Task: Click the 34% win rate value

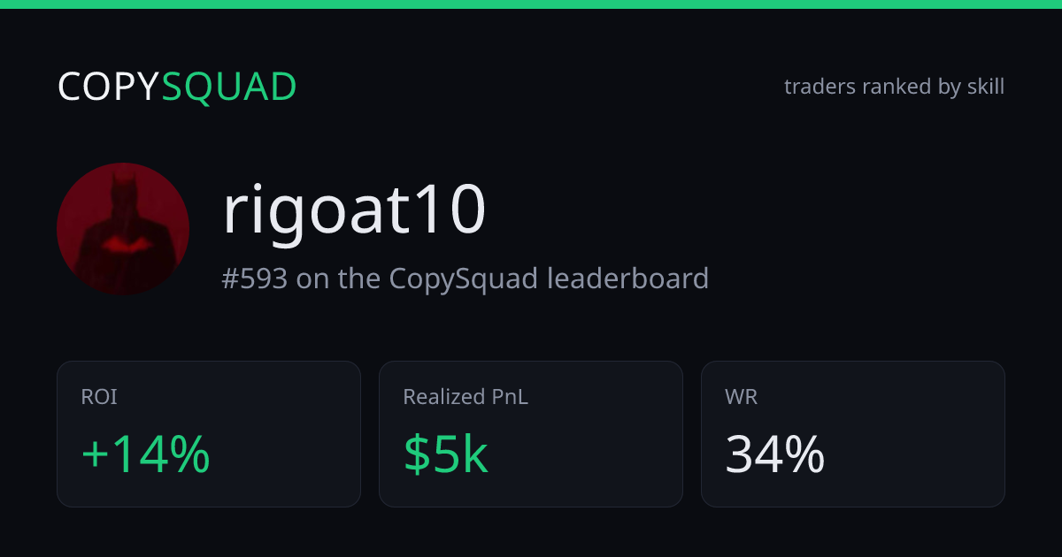Action: 775,455
